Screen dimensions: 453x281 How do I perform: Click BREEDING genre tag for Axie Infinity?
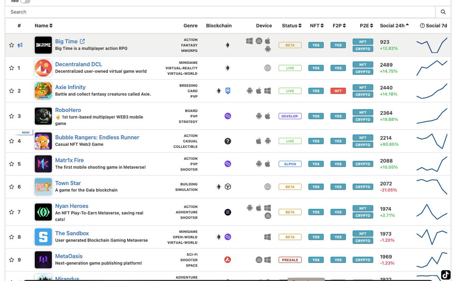pos(188,85)
